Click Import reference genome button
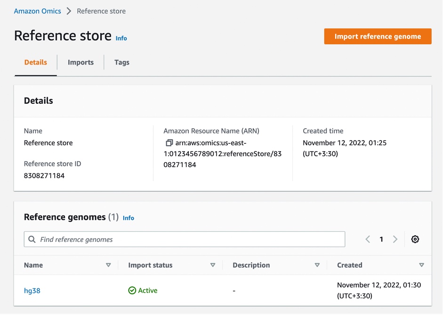The width and height of the screenshot is (443, 315). (x=378, y=36)
